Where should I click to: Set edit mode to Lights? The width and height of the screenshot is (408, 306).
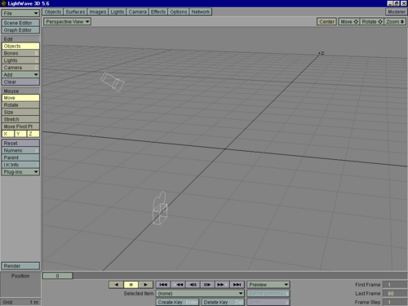click(x=20, y=60)
